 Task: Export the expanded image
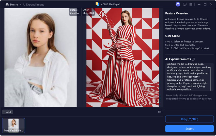coord(189,129)
